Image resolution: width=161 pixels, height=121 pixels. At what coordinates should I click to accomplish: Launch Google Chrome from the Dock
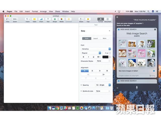pyautogui.click(x=58, y=108)
